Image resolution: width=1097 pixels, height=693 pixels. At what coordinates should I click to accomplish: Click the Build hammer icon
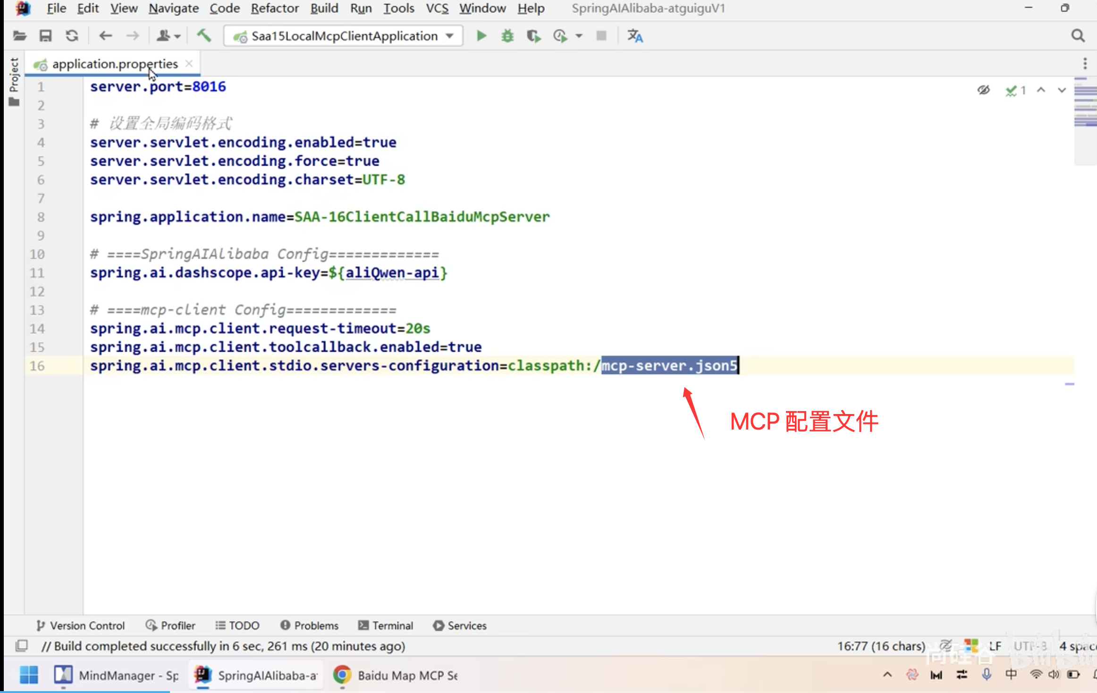point(204,36)
